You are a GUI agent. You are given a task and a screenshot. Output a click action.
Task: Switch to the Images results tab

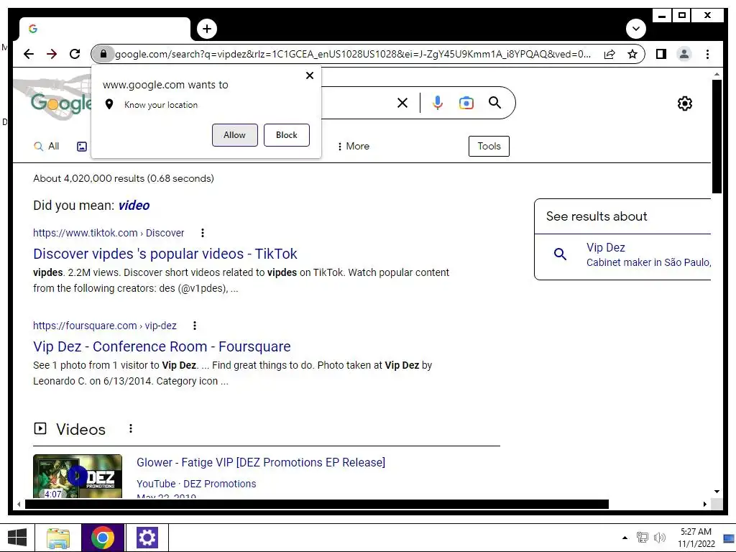point(82,147)
